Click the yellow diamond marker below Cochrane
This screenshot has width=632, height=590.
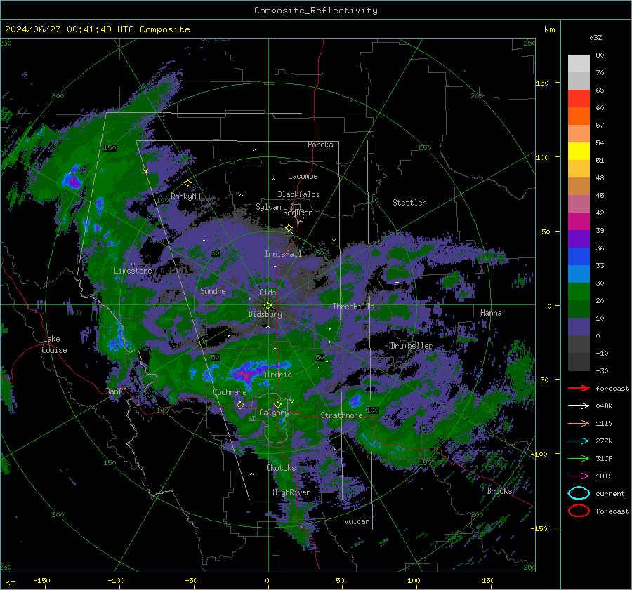click(x=240, y=405)
